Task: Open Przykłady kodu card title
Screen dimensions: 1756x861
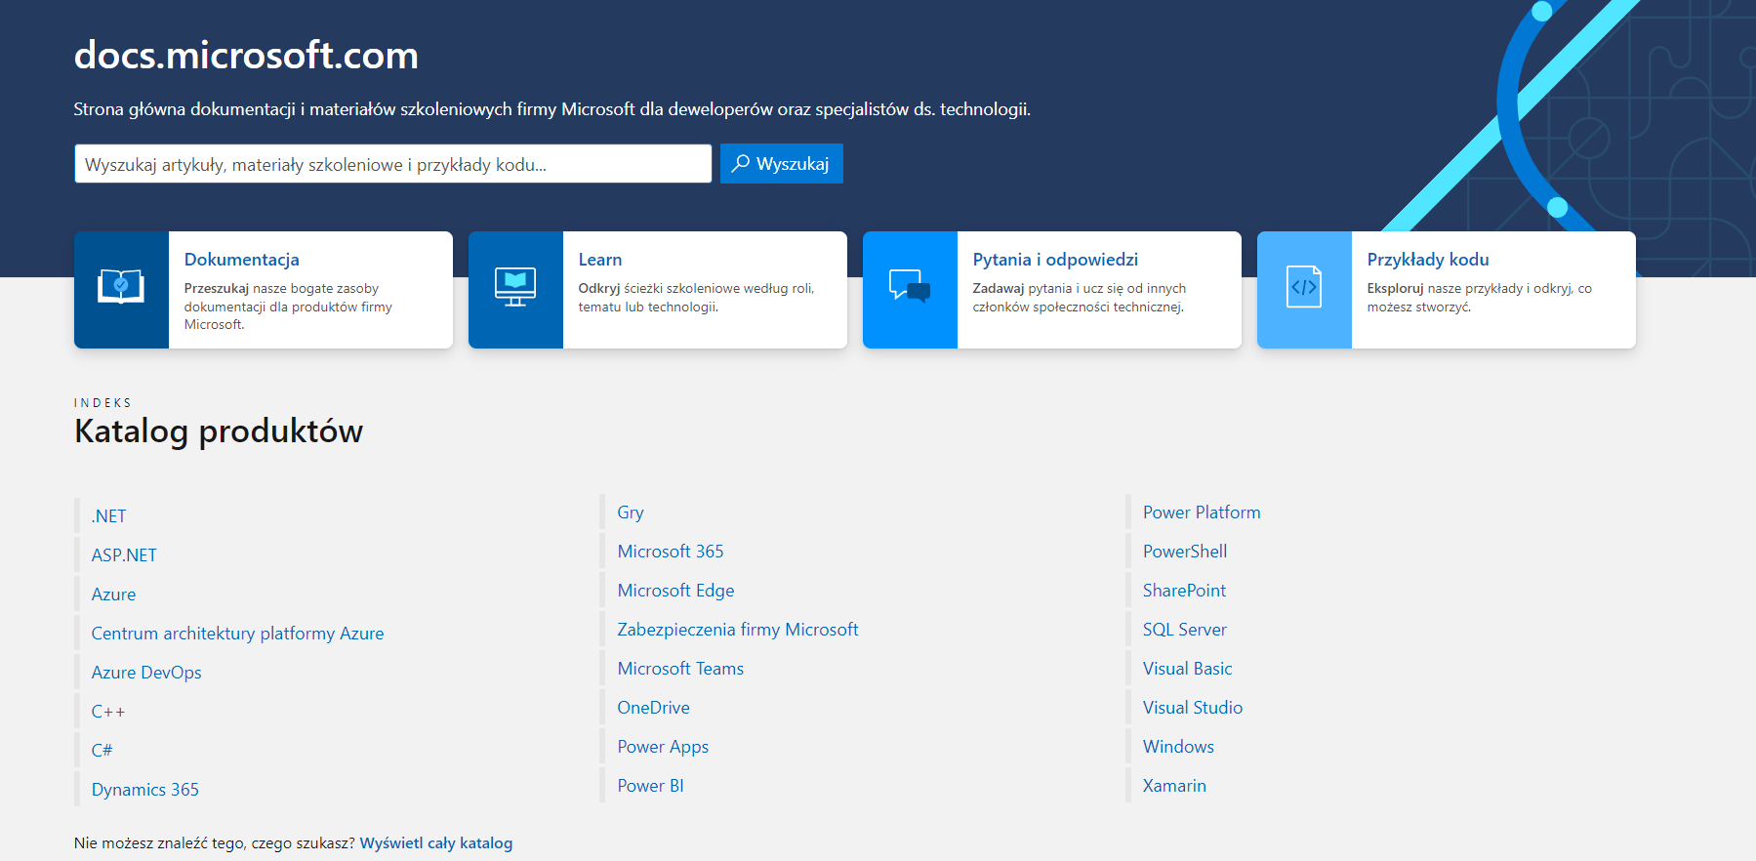Action: coord(1428,260)
